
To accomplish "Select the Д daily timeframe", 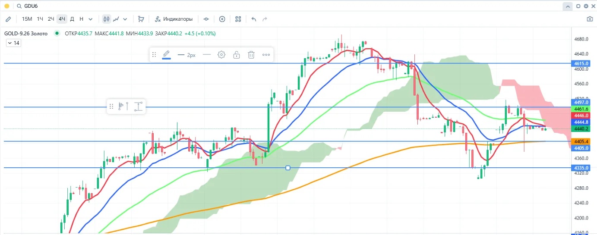I will pyautogui.click(x=72, y=19).
